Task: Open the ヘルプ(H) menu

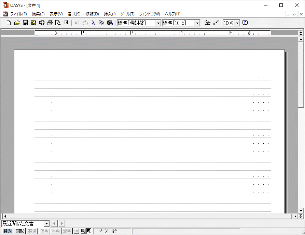Action: click(173, 14)
